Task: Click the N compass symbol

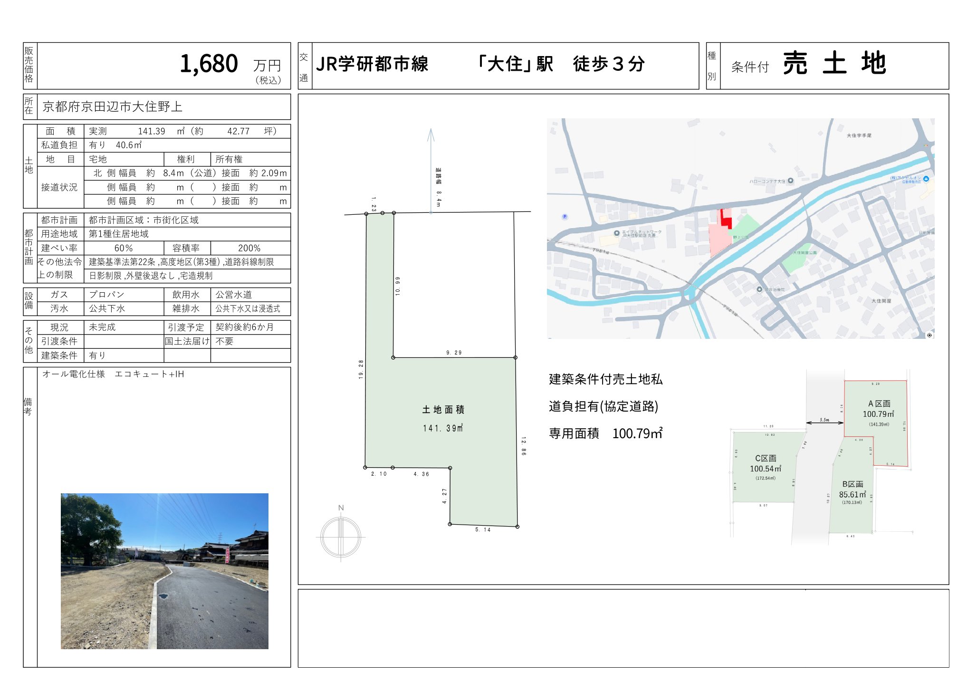Action: click(x=341, y=536)
